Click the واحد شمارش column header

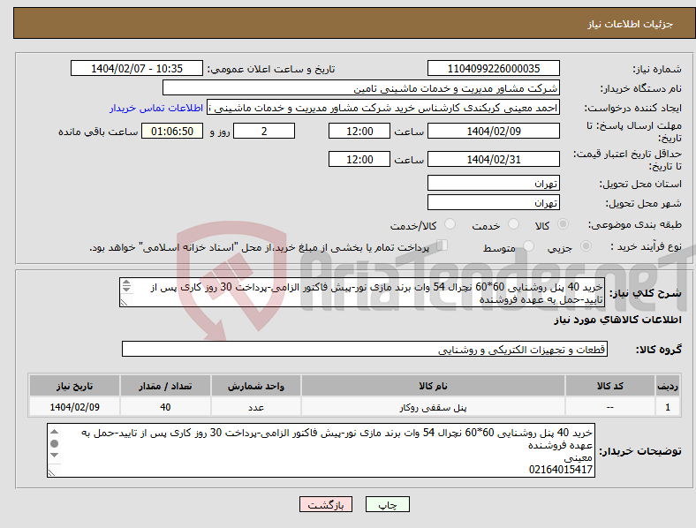click(x=256, y=386)
